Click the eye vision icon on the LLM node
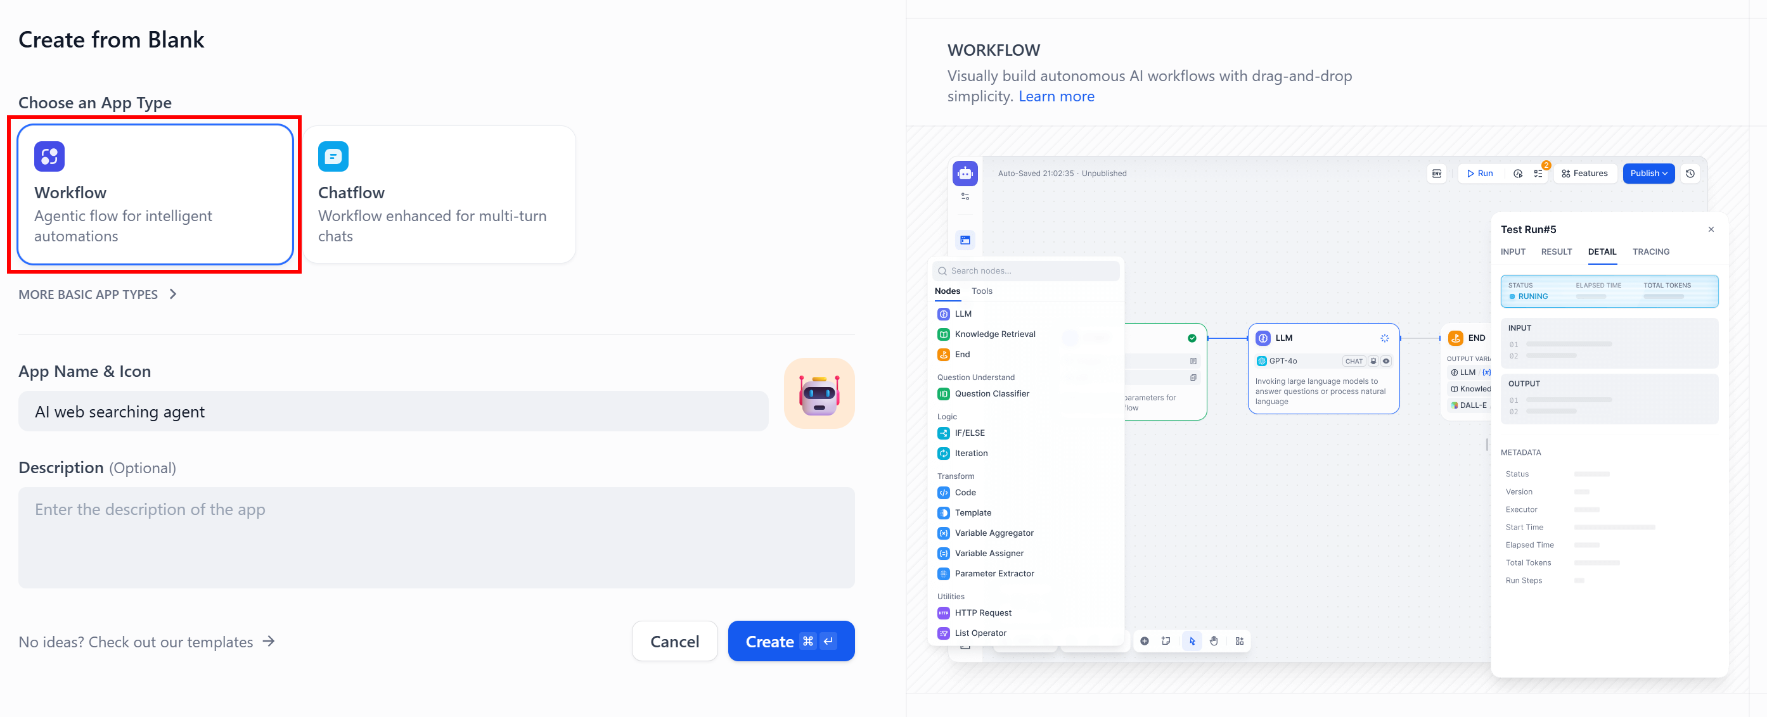This screenshot has height=717, width=1767. click(x=1385, y=361)
